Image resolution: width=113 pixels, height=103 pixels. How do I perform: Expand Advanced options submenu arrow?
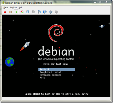coord(73,75)
